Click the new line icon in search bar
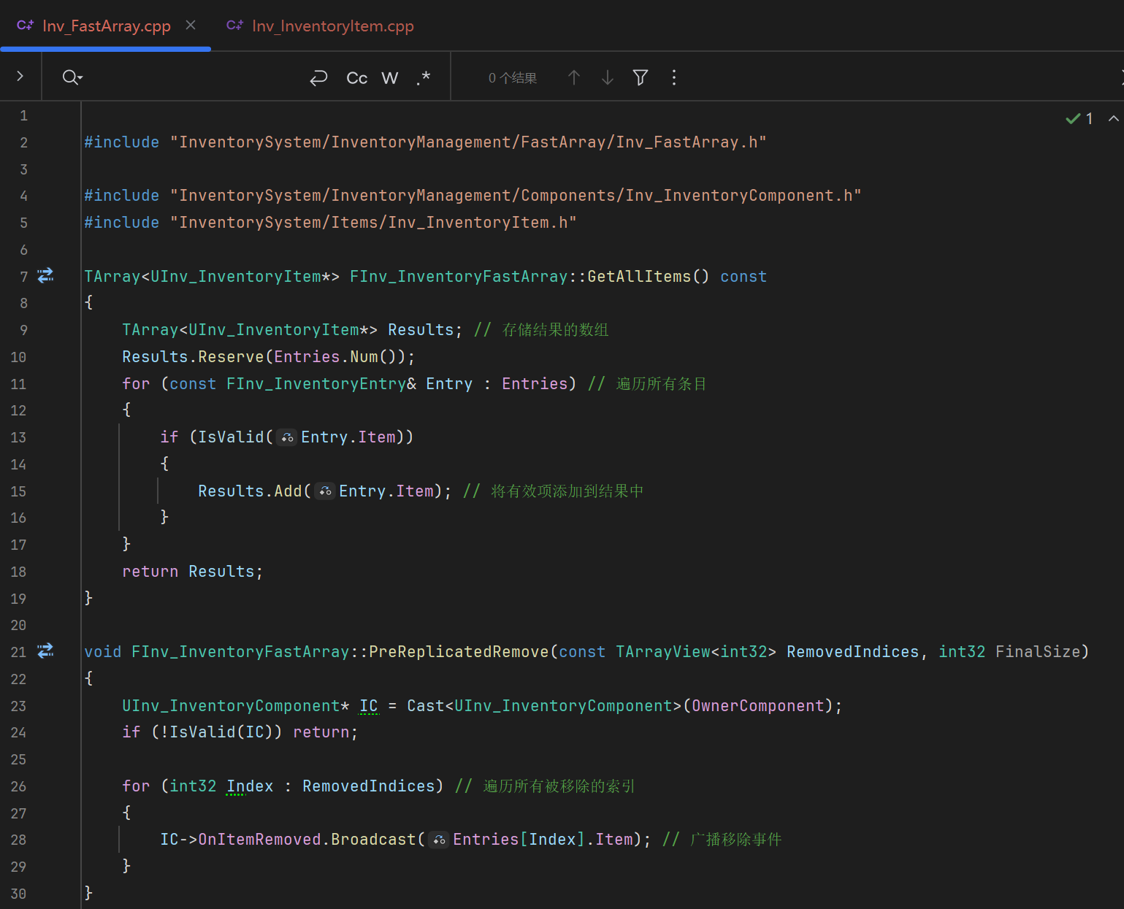The width and height of the screenshot is (1124, 909). pyautogui.click(x=318, y=78)
